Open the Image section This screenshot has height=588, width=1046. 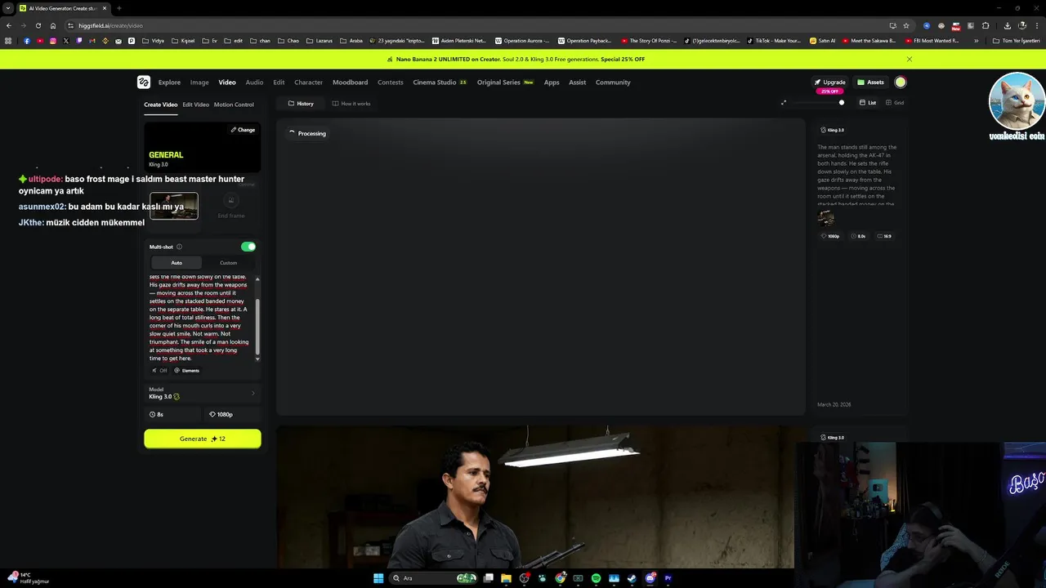[x=199, y=82]
